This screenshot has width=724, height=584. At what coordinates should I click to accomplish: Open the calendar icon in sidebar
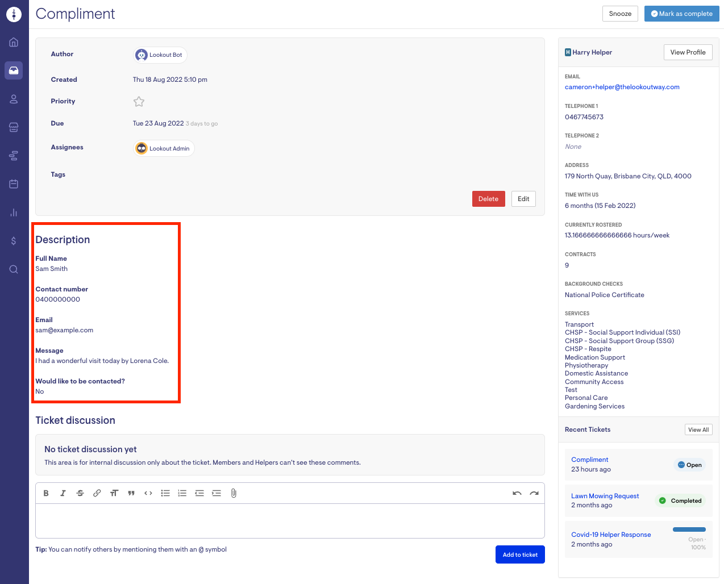tap(14, 184)
